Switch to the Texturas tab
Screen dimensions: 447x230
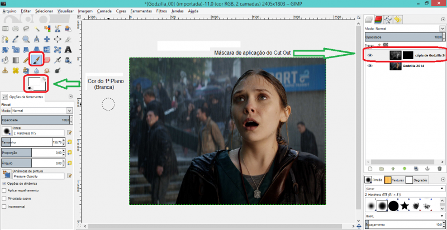[x=394, y=180]
